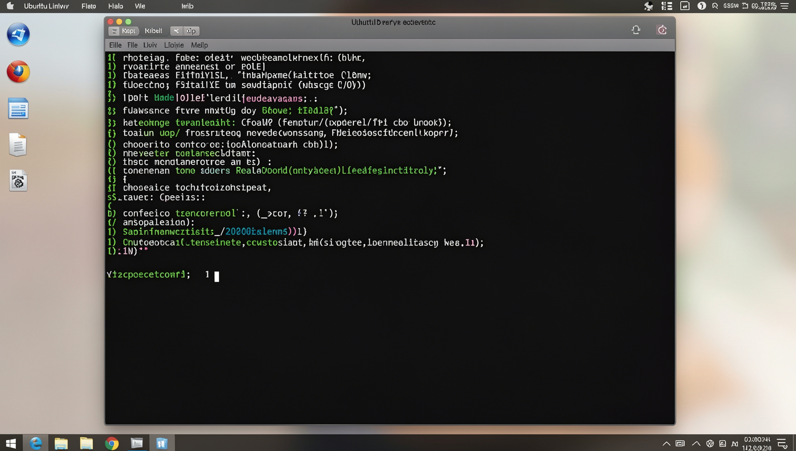Open the Liuiv menu in the terminal

pyautogui.click(x=150, y=45)
